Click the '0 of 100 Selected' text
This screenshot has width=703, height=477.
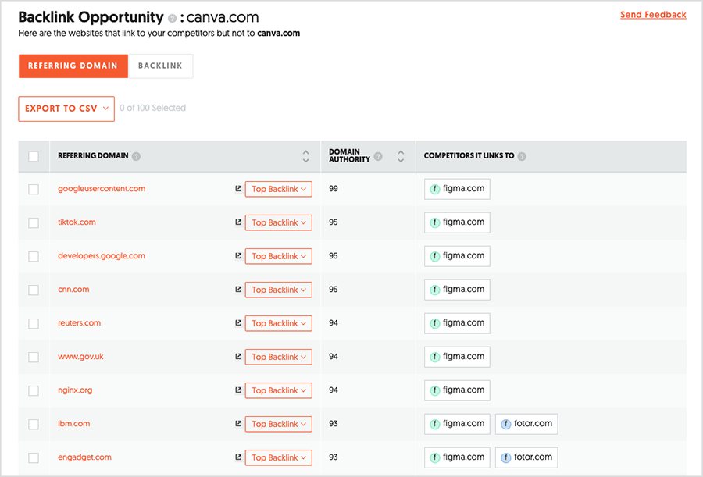pyautogui.click(x=152, y=108)
